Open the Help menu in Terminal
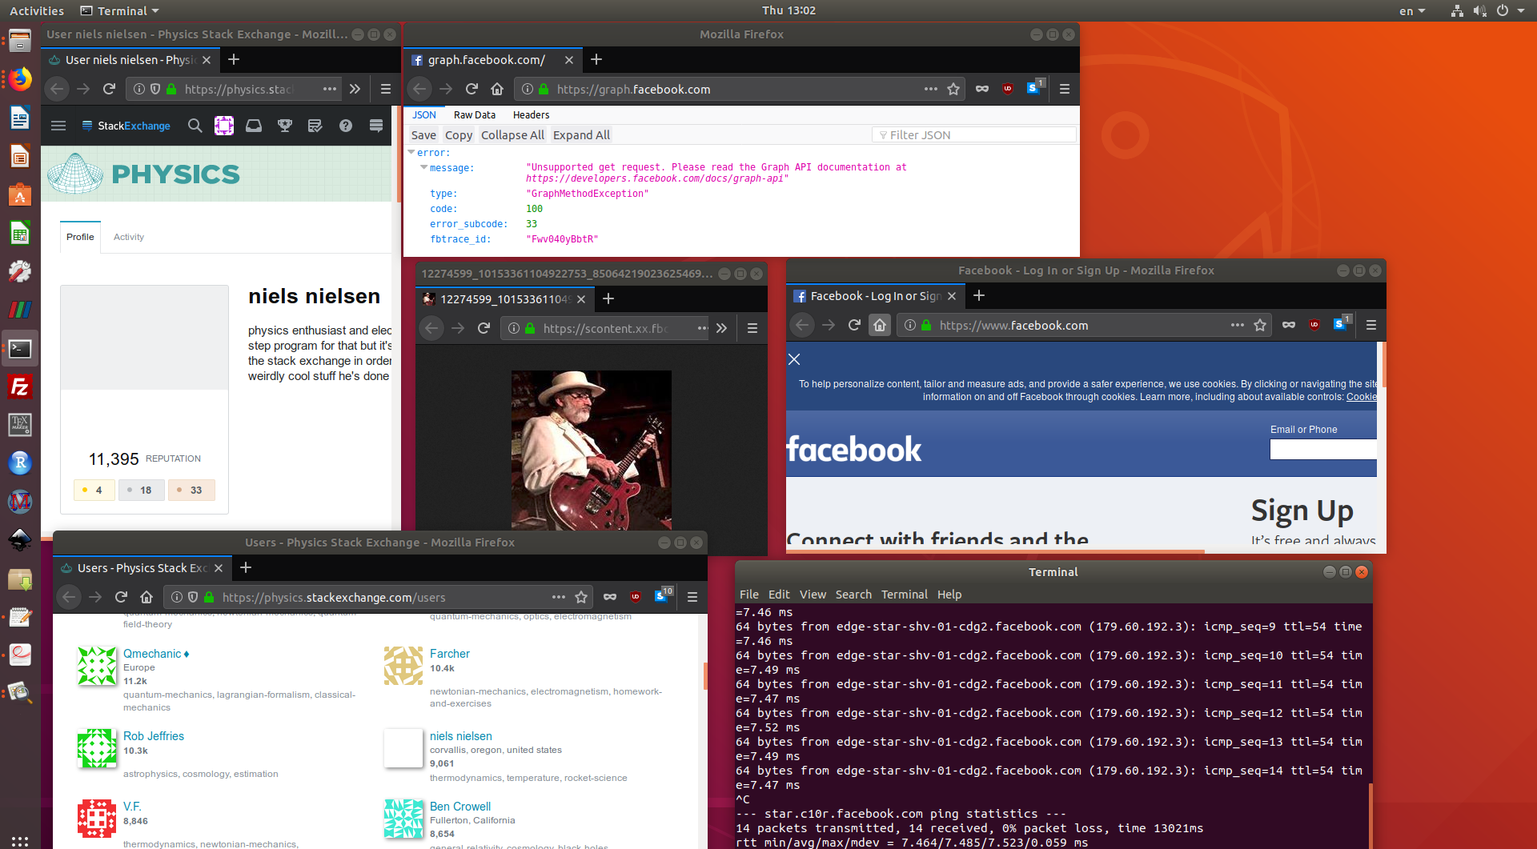The width and height of the screenshot is (1537, 849). (949, 595)
